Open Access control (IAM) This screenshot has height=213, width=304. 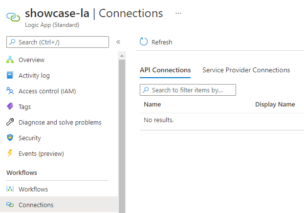click(x=47, y=91)
